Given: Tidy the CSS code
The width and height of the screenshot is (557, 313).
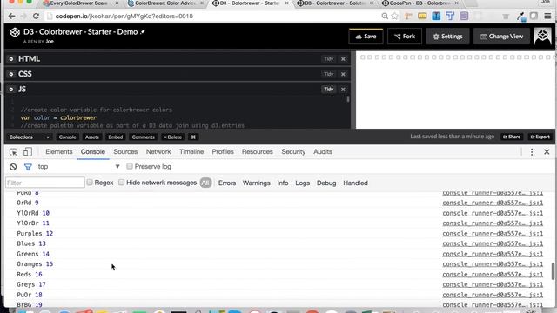Looking at the screenshot, I should (329, 74).
